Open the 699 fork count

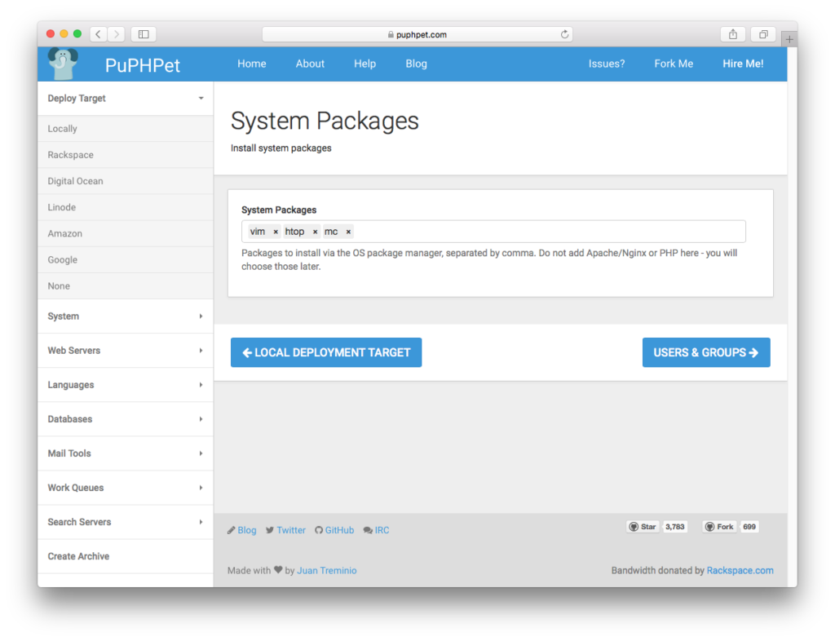point(749,527)
